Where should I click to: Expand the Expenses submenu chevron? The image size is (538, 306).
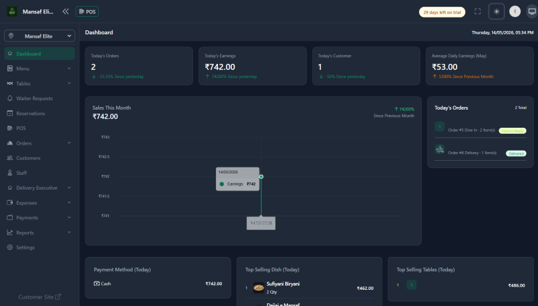(x=69, y=202)
